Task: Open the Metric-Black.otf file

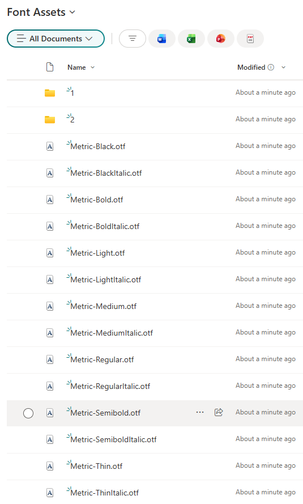Action: pyautogui.click(x=98, y=147)
